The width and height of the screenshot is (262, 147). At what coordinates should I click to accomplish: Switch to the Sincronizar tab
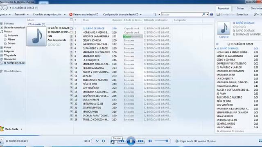click(256, 8)
